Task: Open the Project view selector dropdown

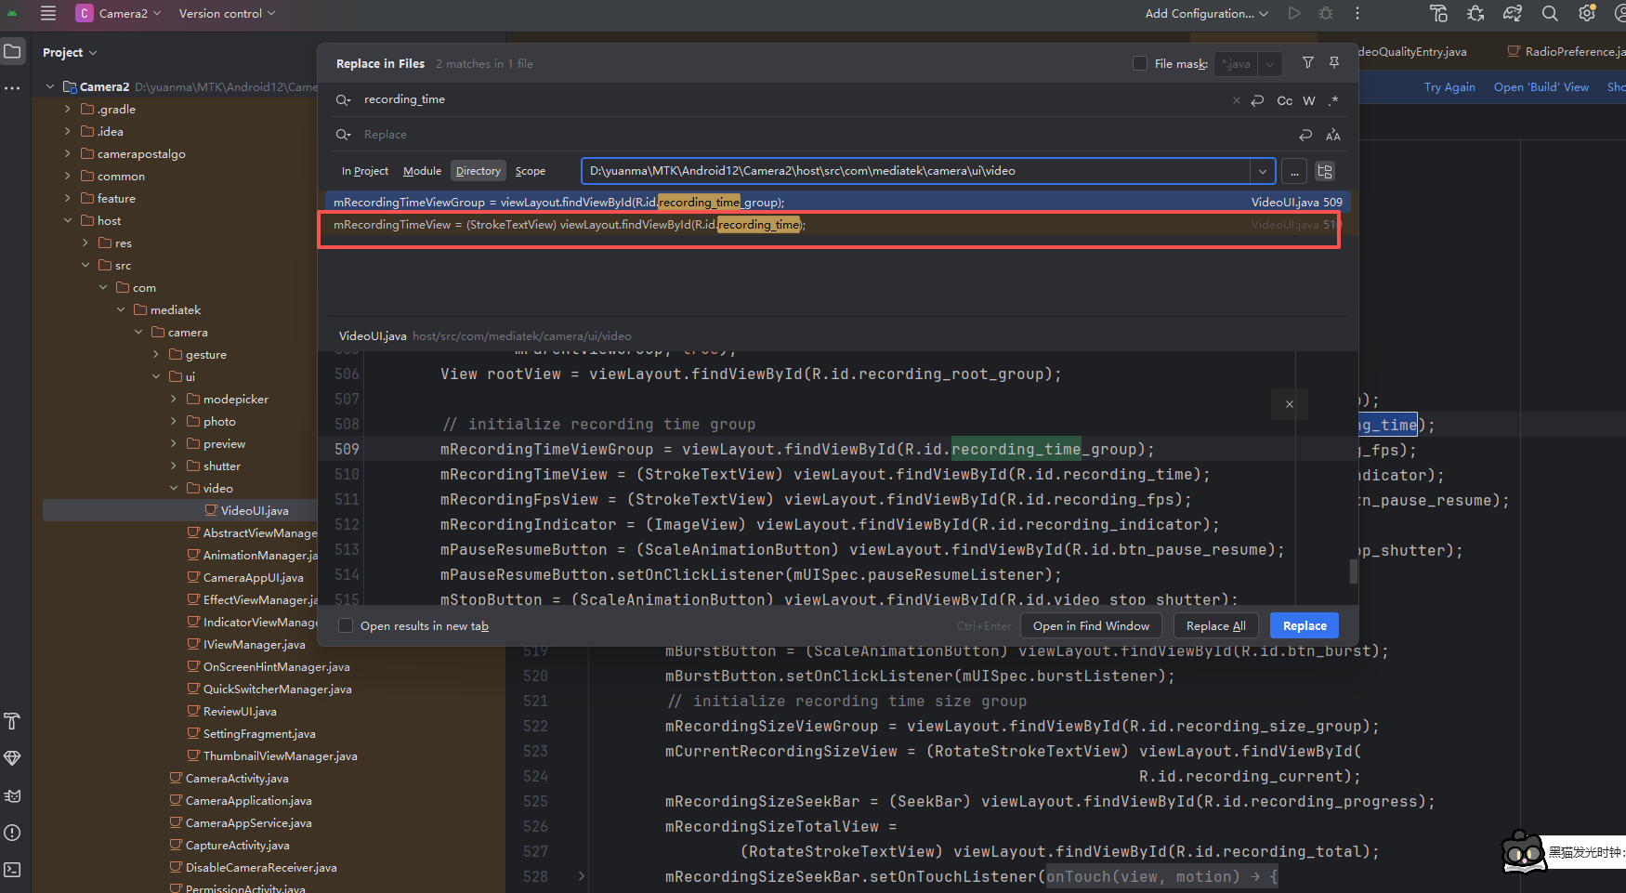Action: (70, 52)
